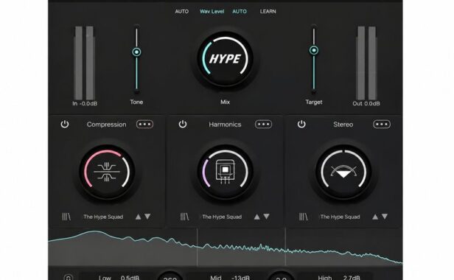Viewport: 454px width, 280px height.
Task: Click the 2.0 crossover frequency knob
Action: coord(281,276)
